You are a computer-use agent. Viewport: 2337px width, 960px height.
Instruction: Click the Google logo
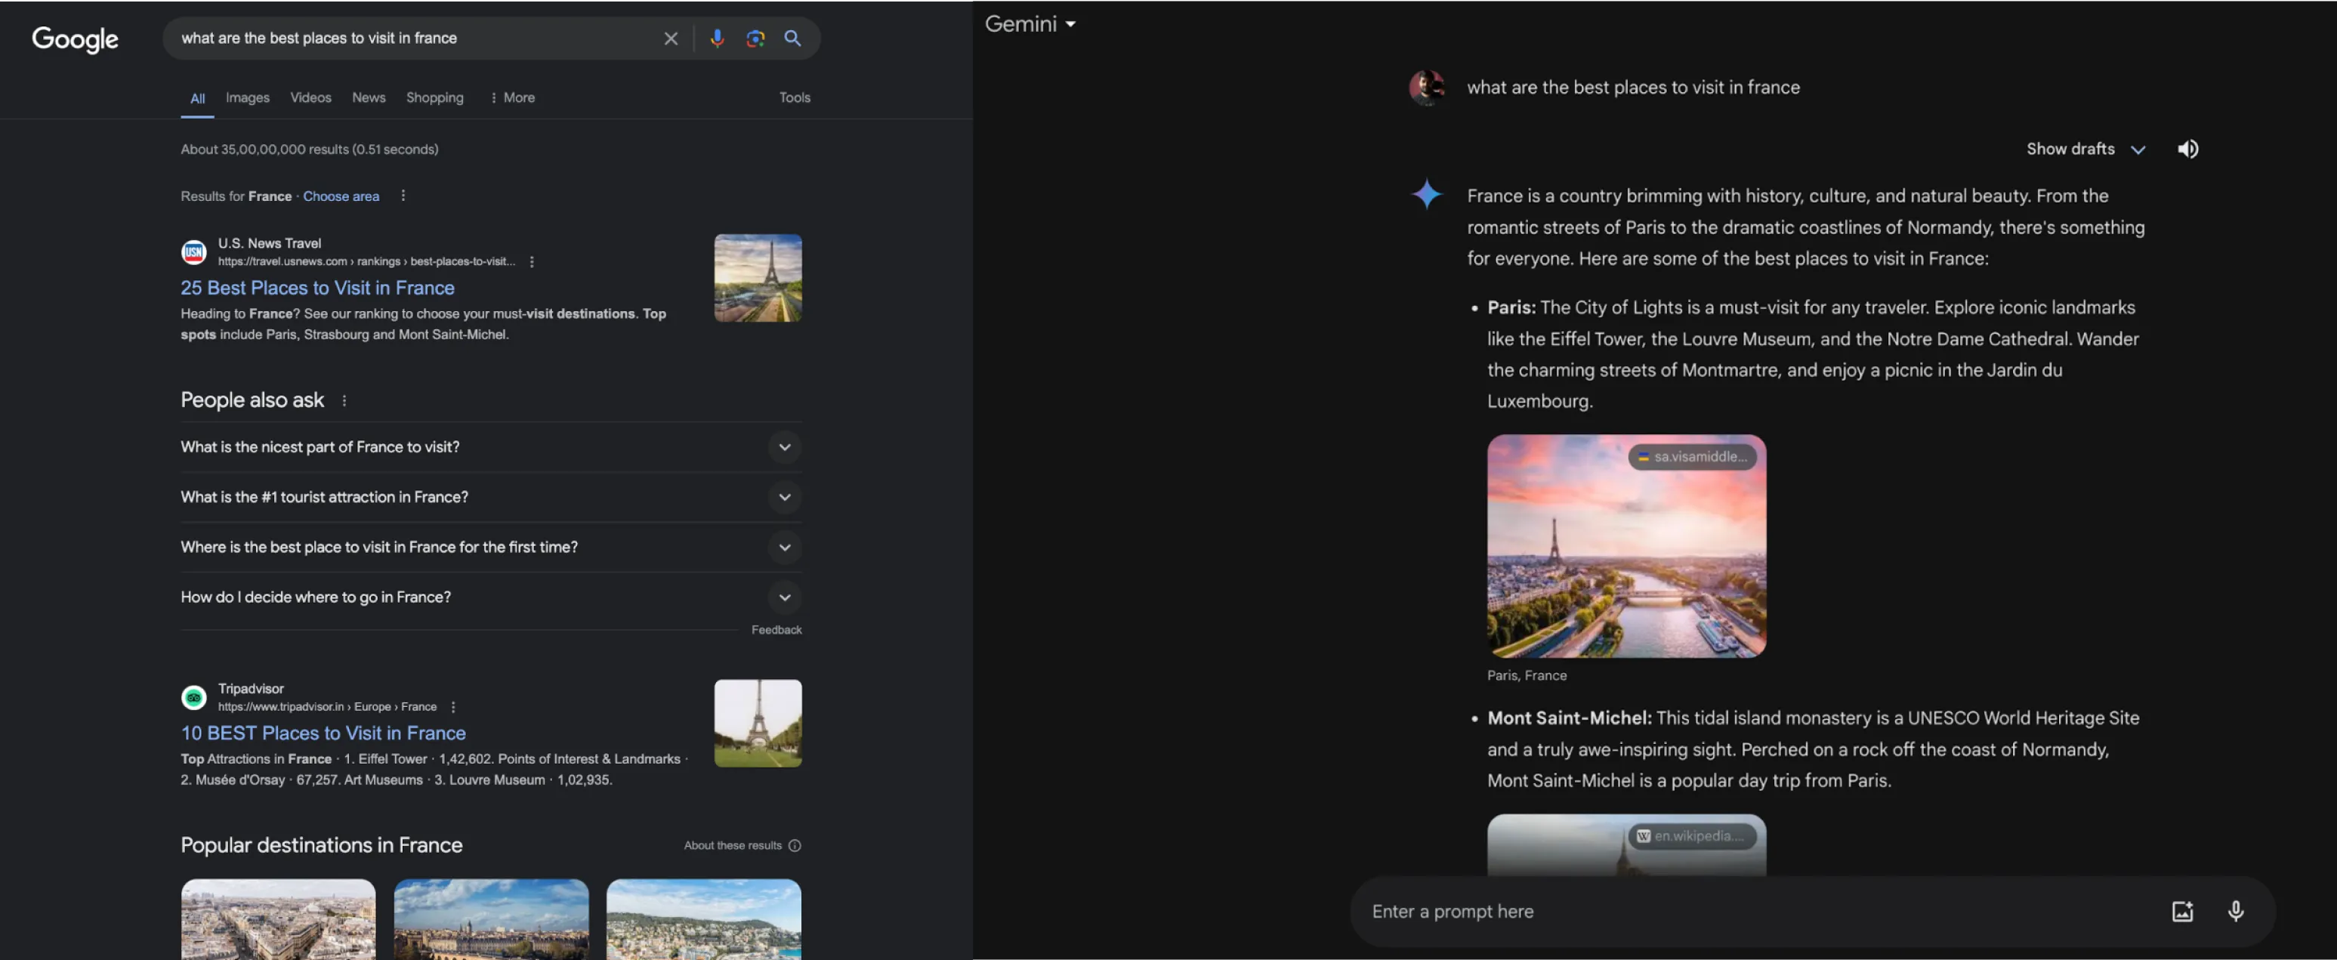click(x=76, y=38)
